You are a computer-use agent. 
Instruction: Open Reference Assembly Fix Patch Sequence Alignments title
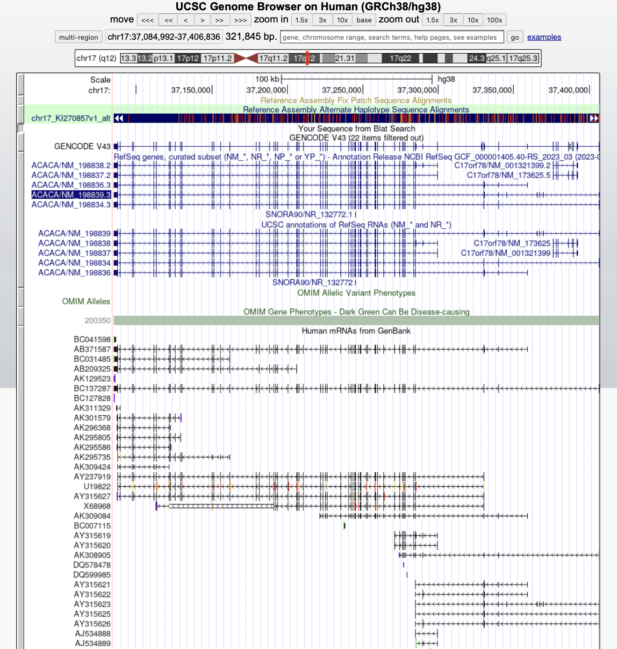click(x=356, y=101)
